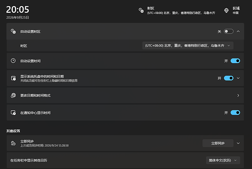Enable the 自动设置时区 toggle
Viewport: 252px width, 169px height.
tap(229, 31)
